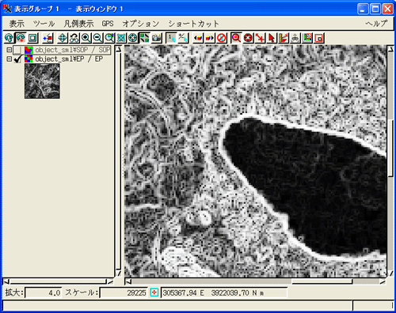Close the 表示ウィンドウ 1 window
This screenshot has width=396, height=313.
tap(387, 9)
